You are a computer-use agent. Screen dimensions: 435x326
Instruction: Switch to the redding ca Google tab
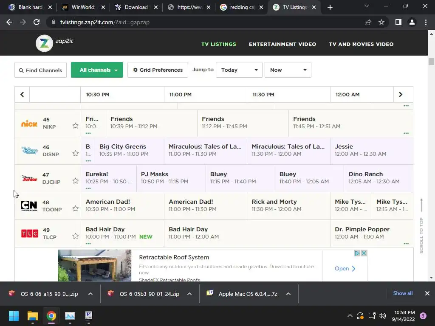tap(242, 7)
